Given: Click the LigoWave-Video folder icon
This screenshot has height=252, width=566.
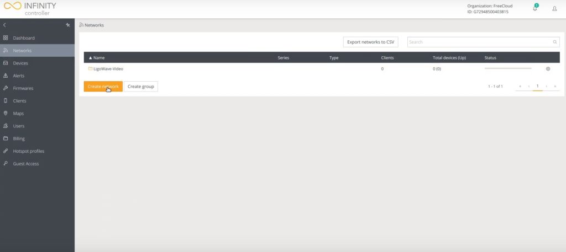Looking at the screenshot, I should [90, 68].
